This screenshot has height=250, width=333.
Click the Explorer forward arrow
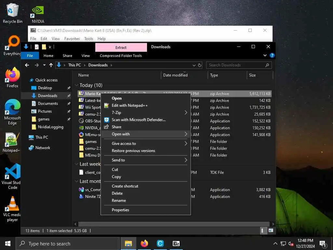[x=36, y=65]
